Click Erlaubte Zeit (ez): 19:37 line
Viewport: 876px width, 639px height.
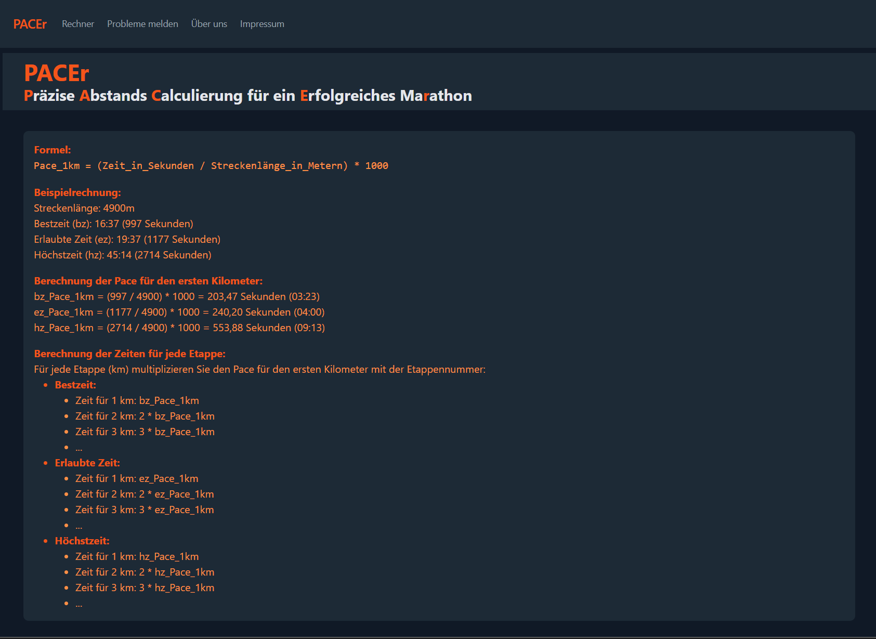pos(127,239)
